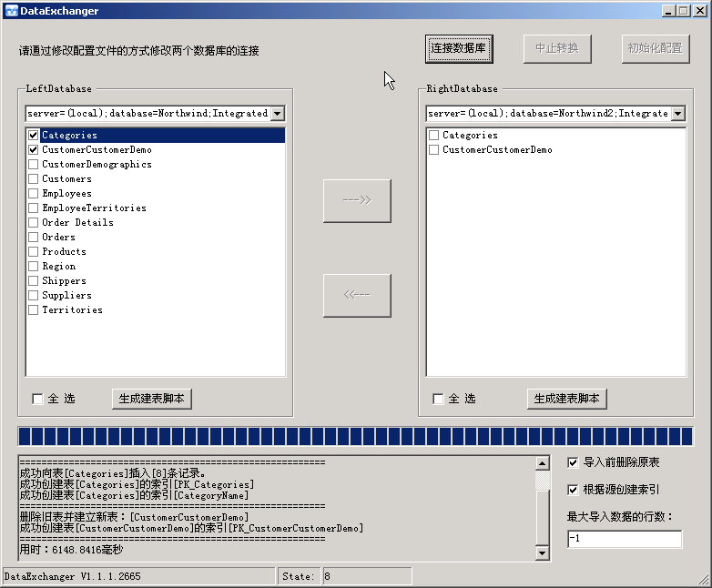Click the 最大导入数据的行数 input field
The height and width of the screenshot is (588, 712).
pos(625,539)
